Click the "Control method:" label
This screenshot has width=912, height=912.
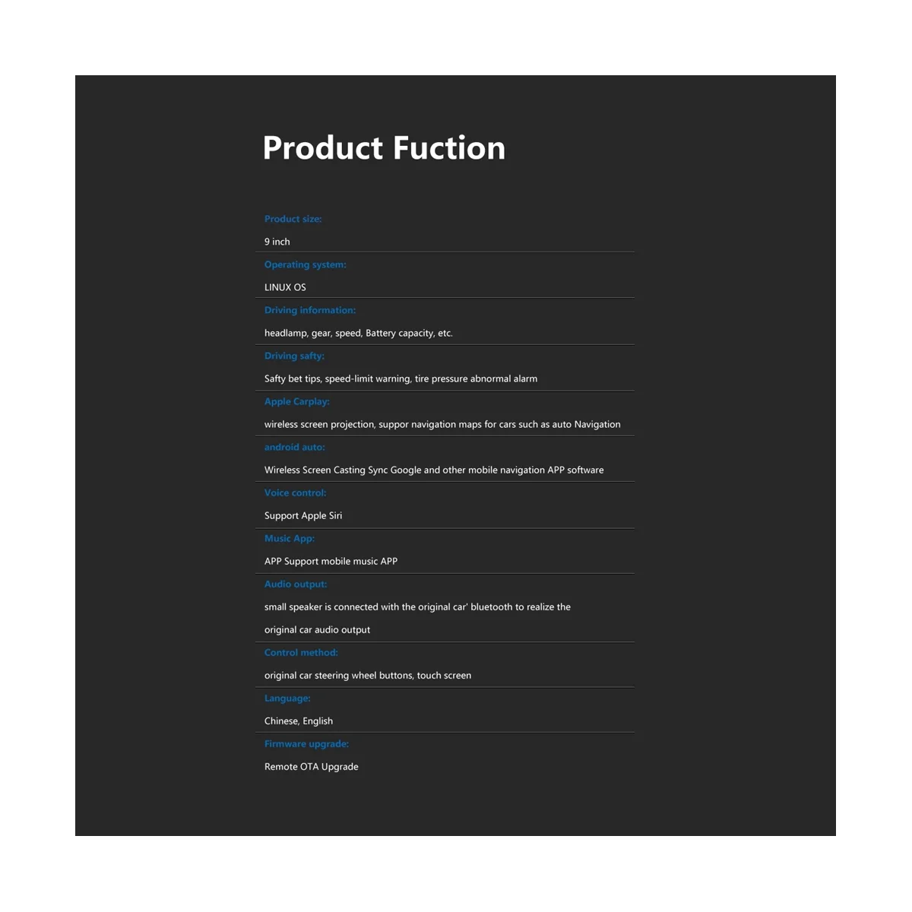pyautogui.click(x=301, y=652)
